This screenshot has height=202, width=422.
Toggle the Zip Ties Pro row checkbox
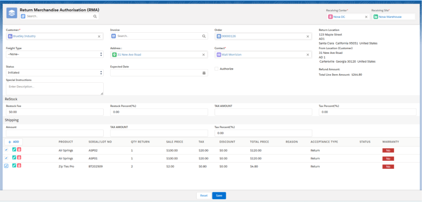(x=6, y=166)
